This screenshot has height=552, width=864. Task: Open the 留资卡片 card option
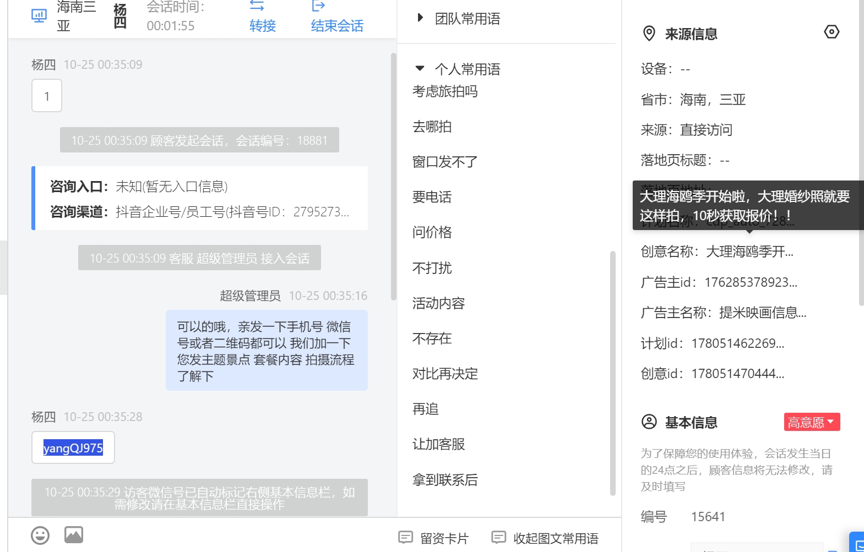point(433,538)
